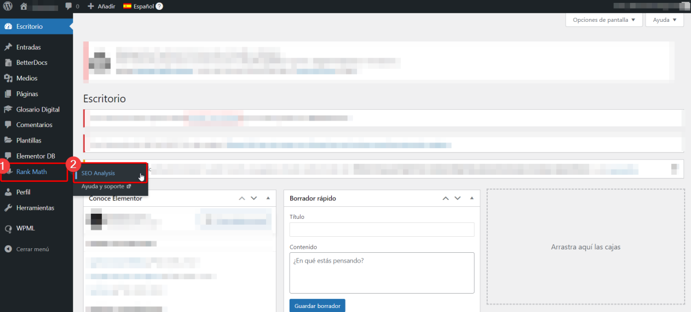Click the Herramientas wrench icon
691x312 pixels.
click(8, 207)
